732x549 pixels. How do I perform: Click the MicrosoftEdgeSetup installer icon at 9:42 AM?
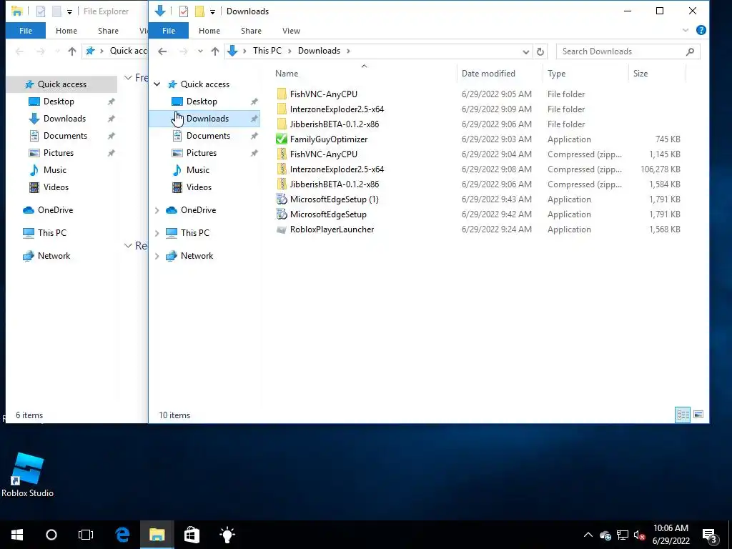(x=282, y=214)
